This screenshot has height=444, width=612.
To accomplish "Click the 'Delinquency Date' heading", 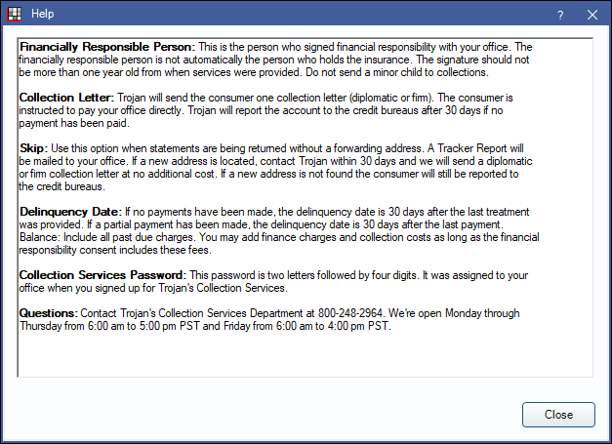I will pos(68,211).
